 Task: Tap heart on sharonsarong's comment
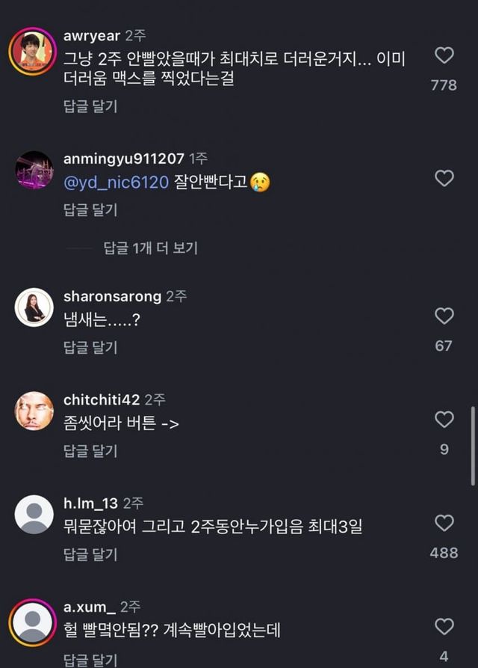444,316
